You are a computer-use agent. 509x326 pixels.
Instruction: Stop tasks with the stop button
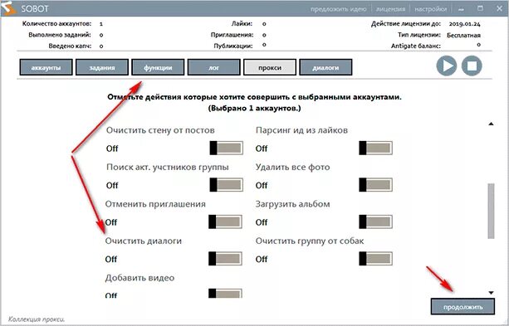[x=472, y=66]
